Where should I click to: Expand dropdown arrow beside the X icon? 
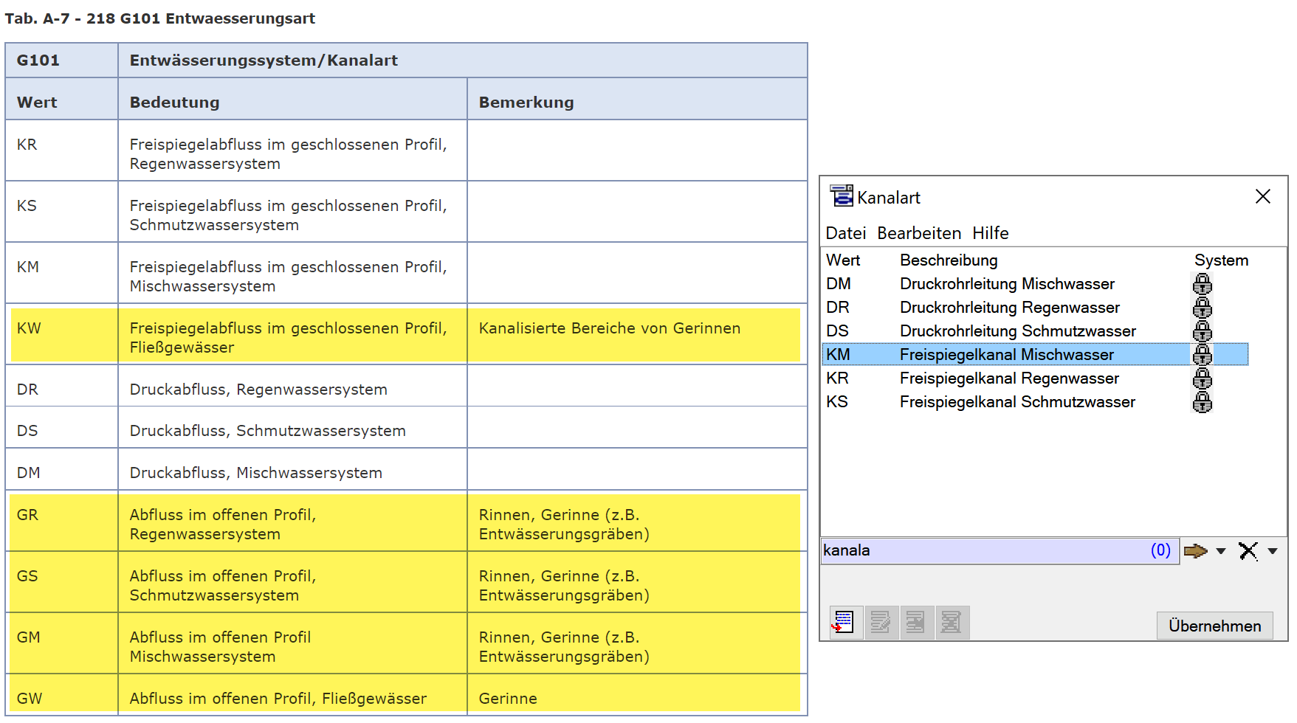point(1273,551)
